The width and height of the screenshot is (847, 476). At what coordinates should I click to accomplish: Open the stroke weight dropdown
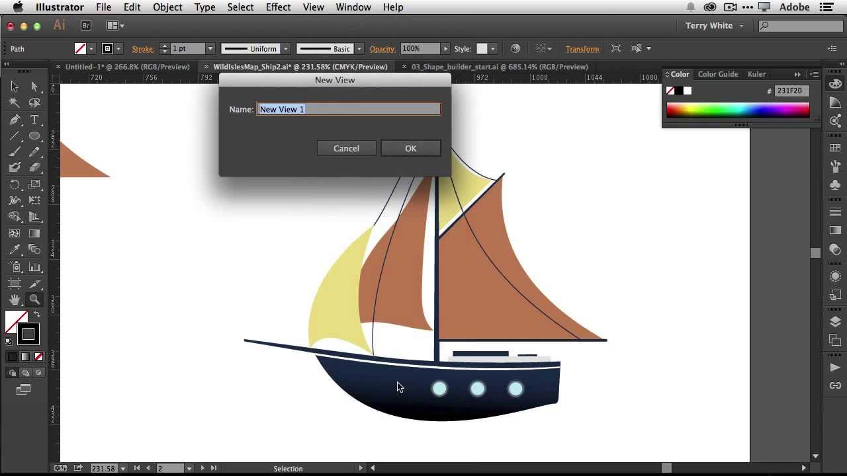coord(210,49)
